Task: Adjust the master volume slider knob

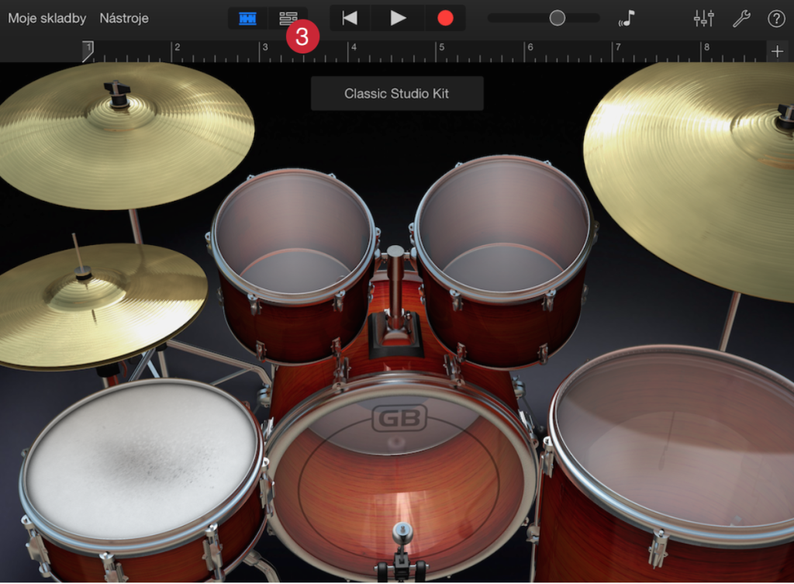Action: point(557,19)
